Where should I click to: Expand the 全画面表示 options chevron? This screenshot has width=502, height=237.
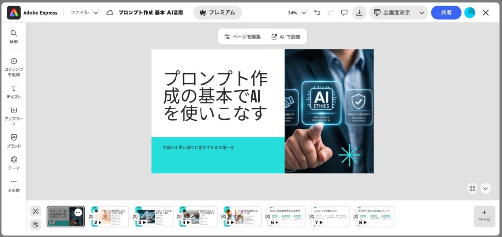(x=422, y=13)
